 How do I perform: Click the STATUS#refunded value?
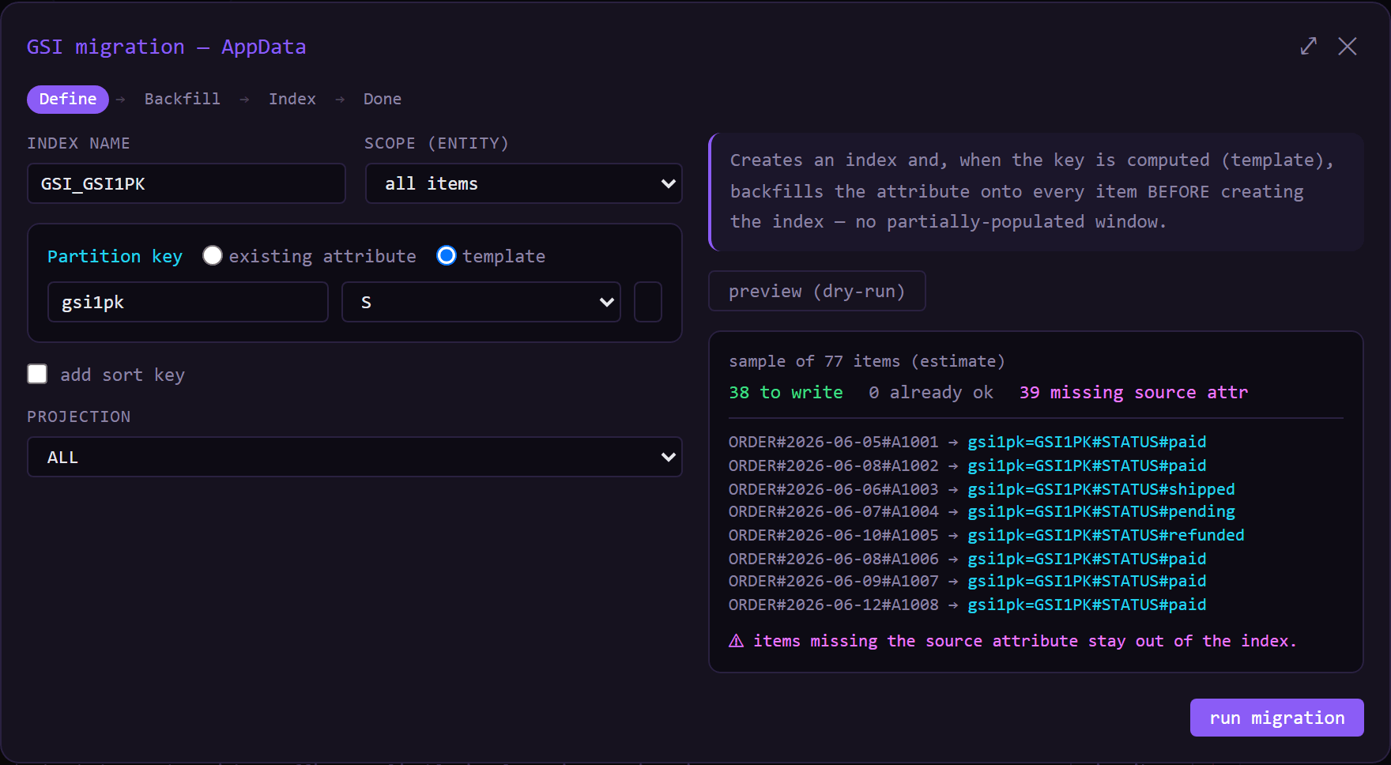click(1173, 535)
